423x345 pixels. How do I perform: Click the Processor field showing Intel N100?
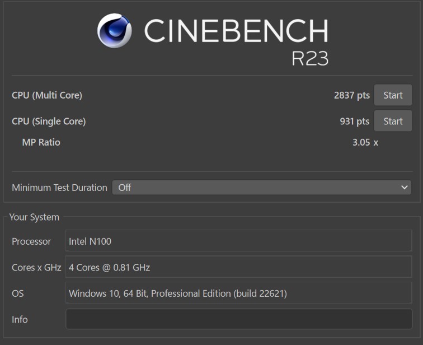(x=239, y=241)
